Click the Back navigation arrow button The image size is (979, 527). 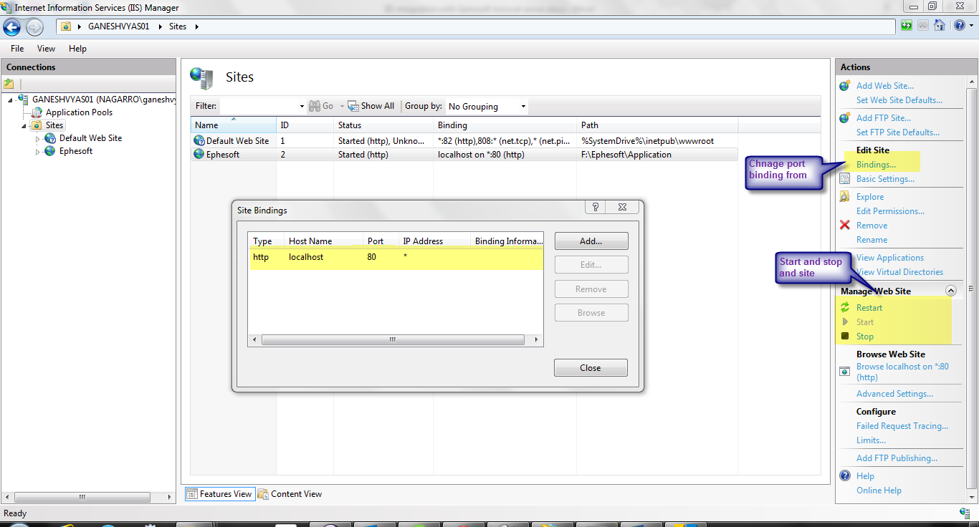pyautogui.click(x=11, y=27)
